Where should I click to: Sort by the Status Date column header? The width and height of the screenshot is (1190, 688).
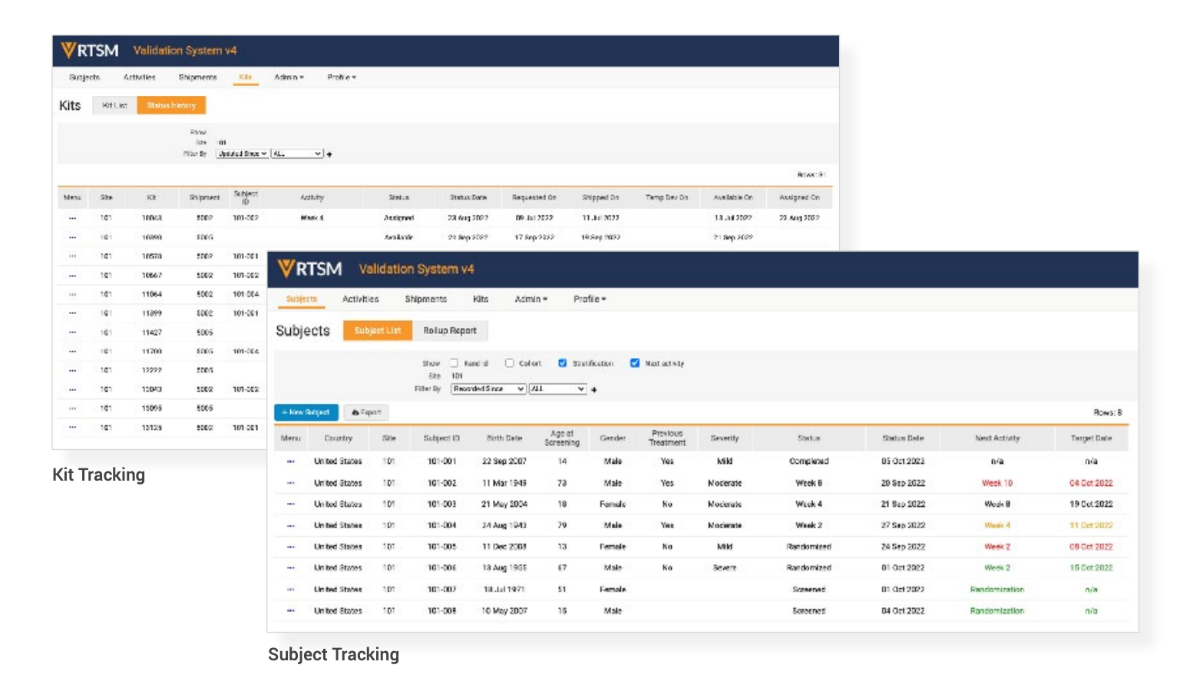(903, 438)
